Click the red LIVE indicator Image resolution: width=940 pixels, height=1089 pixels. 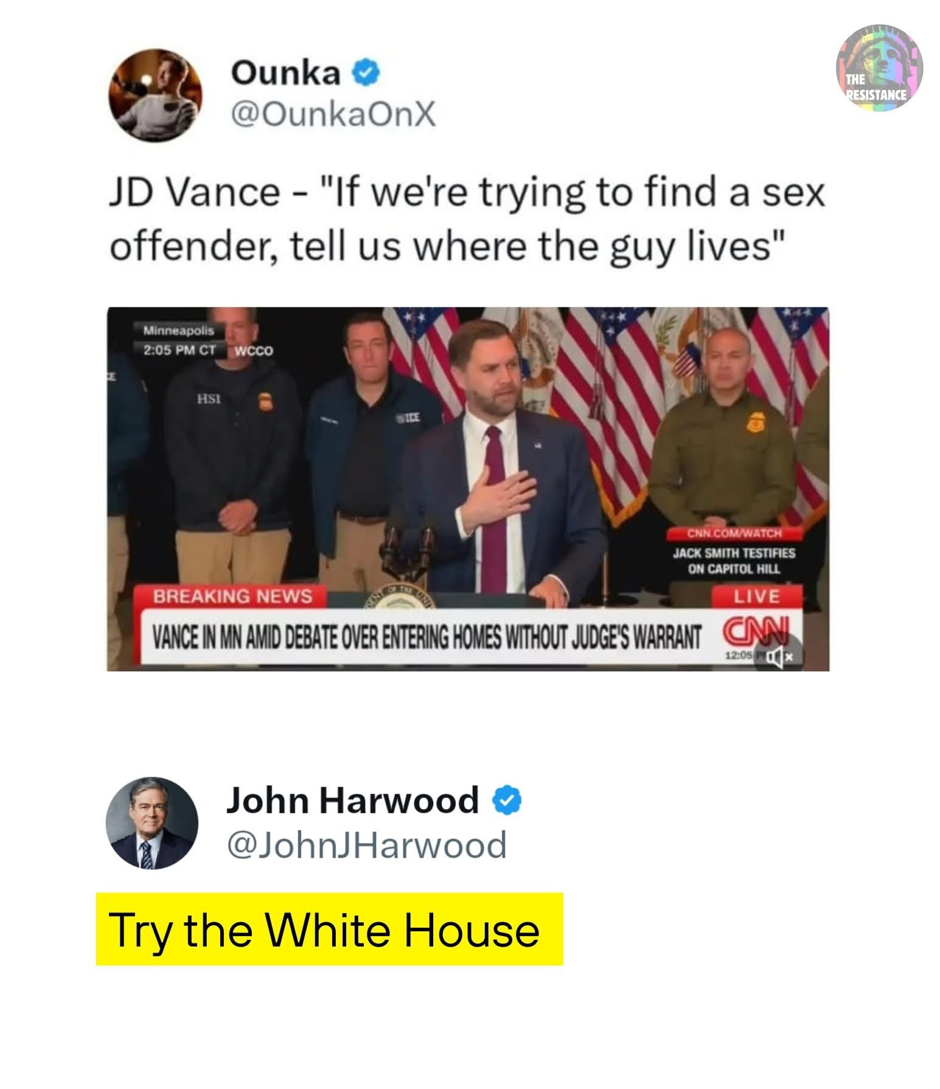click(757, 596)
